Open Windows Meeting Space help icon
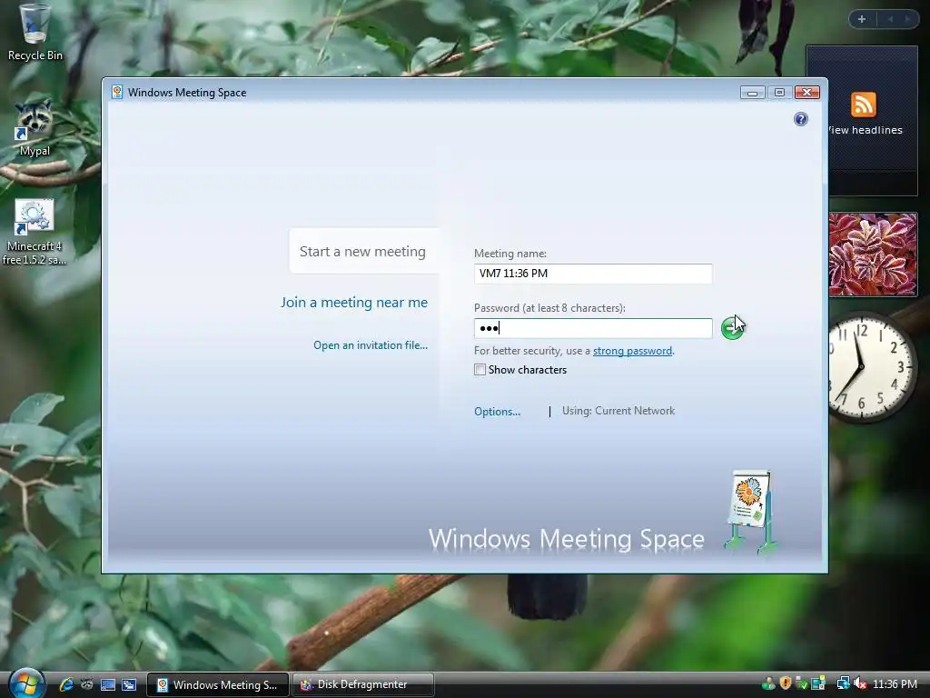Viewport: 930px width, 698px height. point(801,119)
